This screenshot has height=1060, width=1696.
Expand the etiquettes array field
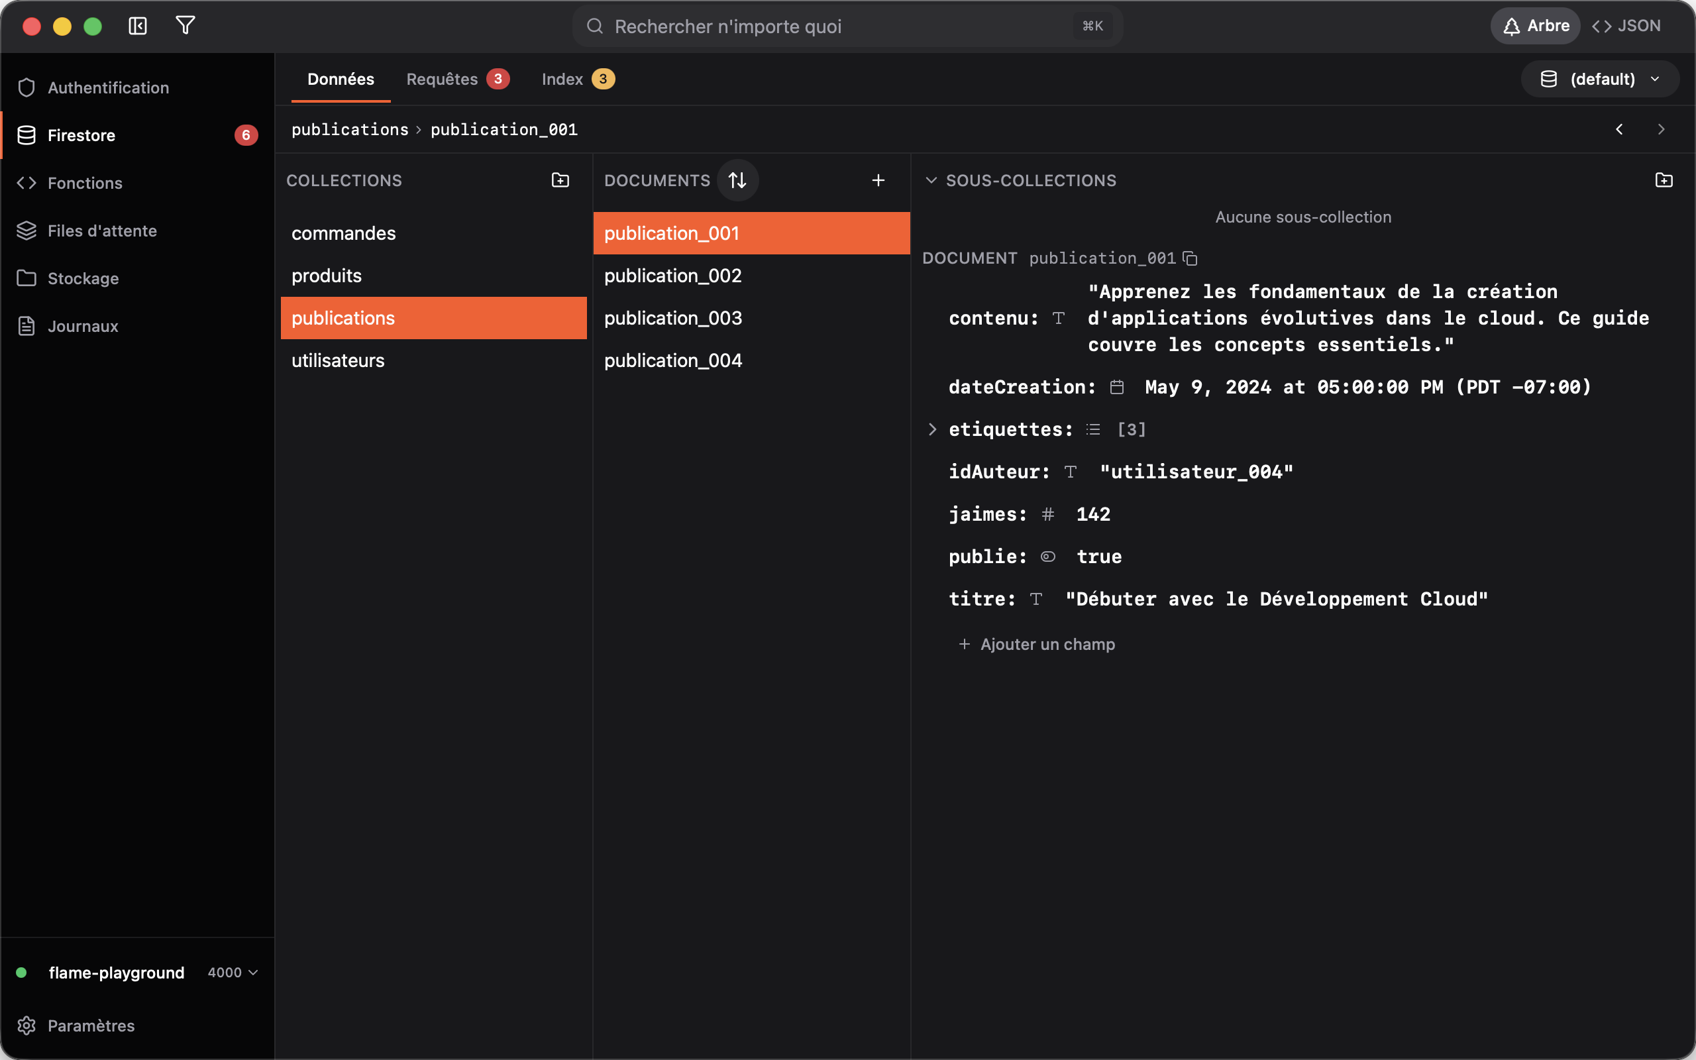click(932, 429)
